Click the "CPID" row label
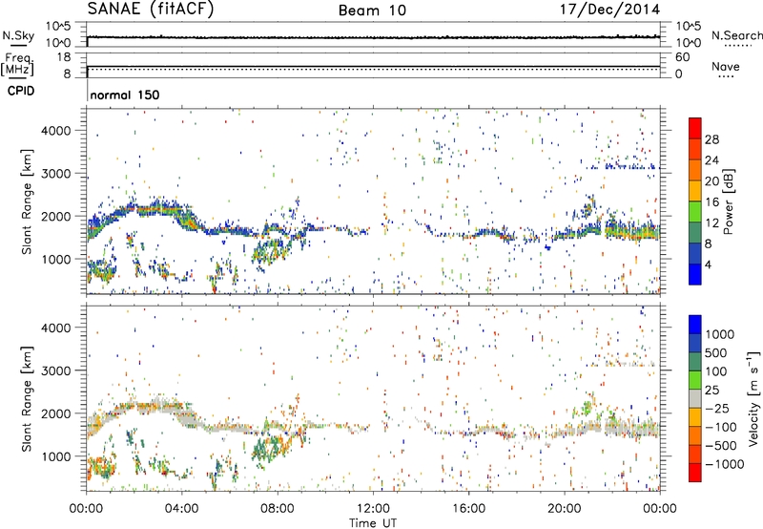 [x=21, y=91]
